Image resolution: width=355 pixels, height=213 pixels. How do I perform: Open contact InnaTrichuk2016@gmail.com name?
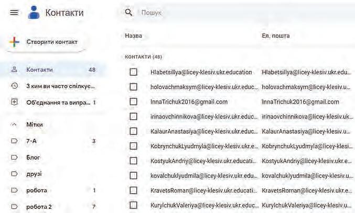pyautogui.click(x=189, y=102)
